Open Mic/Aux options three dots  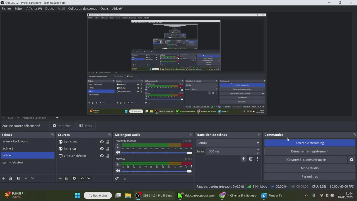tap(118, 164)
